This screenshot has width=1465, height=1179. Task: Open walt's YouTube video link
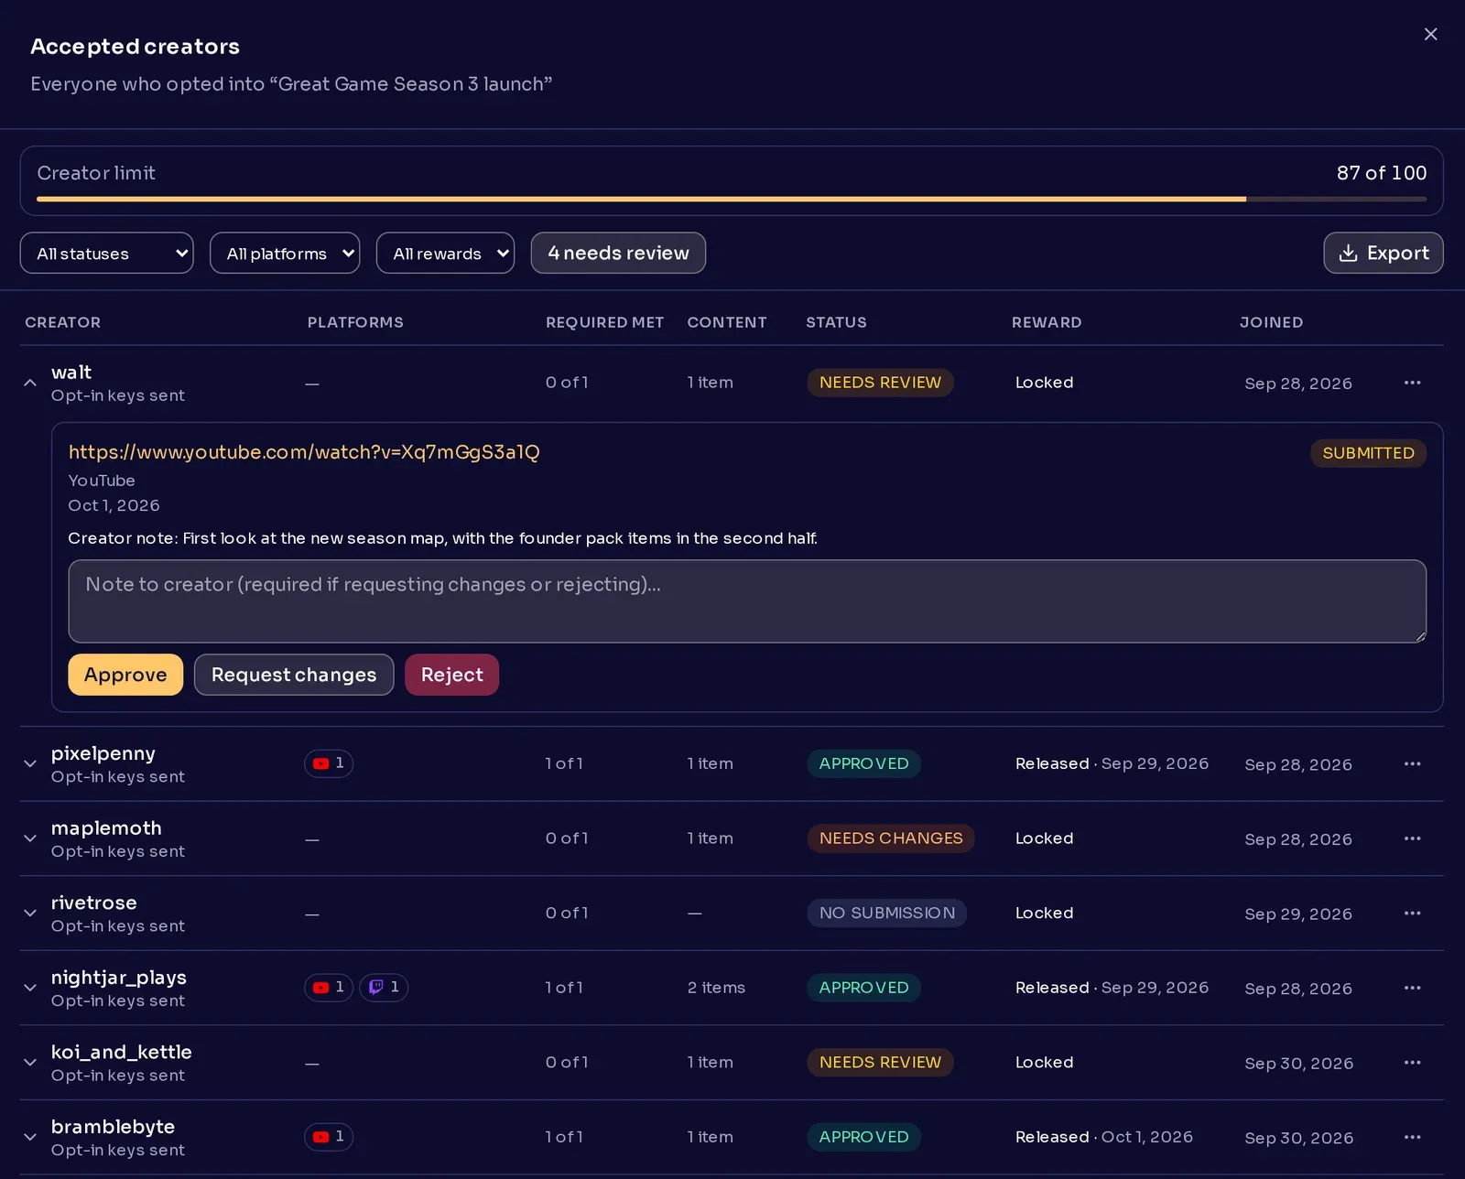304,452
